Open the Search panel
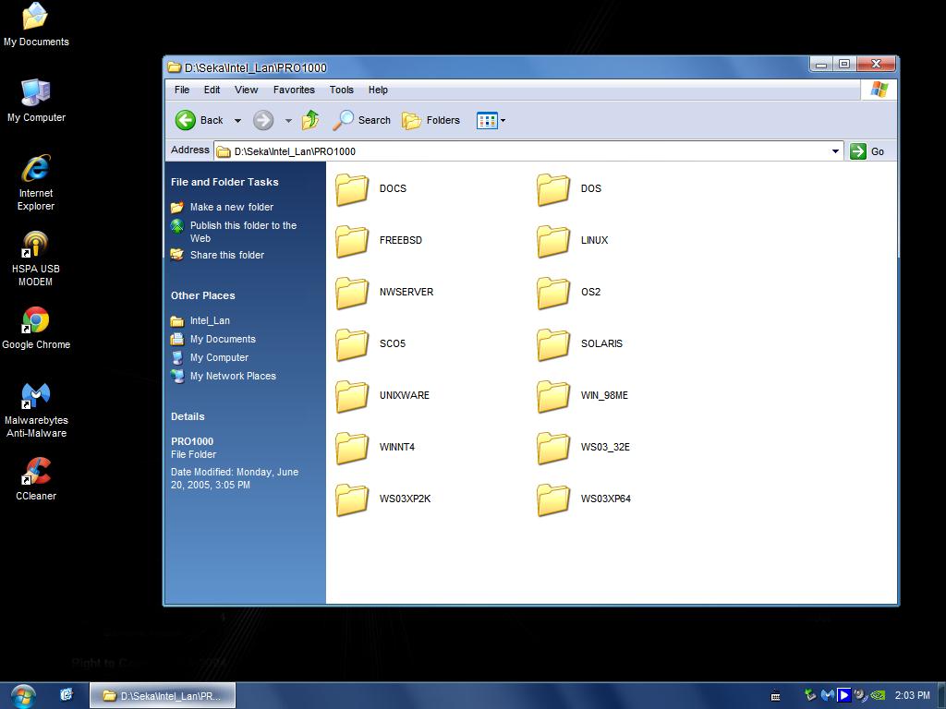 coord(362,120)
